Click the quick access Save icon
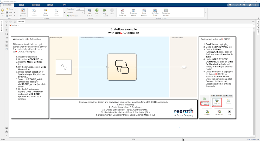Image resolution: width=260 pixels, height=143 pixels. (230, 5)
